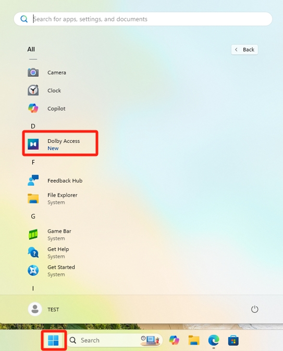Open the Get Started app

51,271
